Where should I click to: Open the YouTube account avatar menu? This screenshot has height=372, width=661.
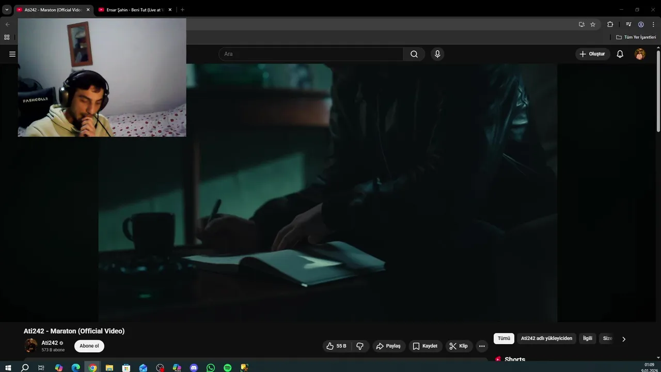point(640,54)
